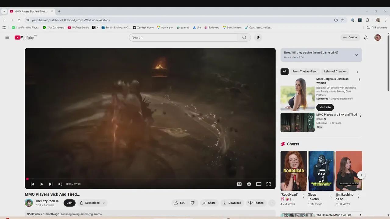Click Visit site on the sponsored ad
The width and height of the screenshot is (390, 219).
(325, 107)
